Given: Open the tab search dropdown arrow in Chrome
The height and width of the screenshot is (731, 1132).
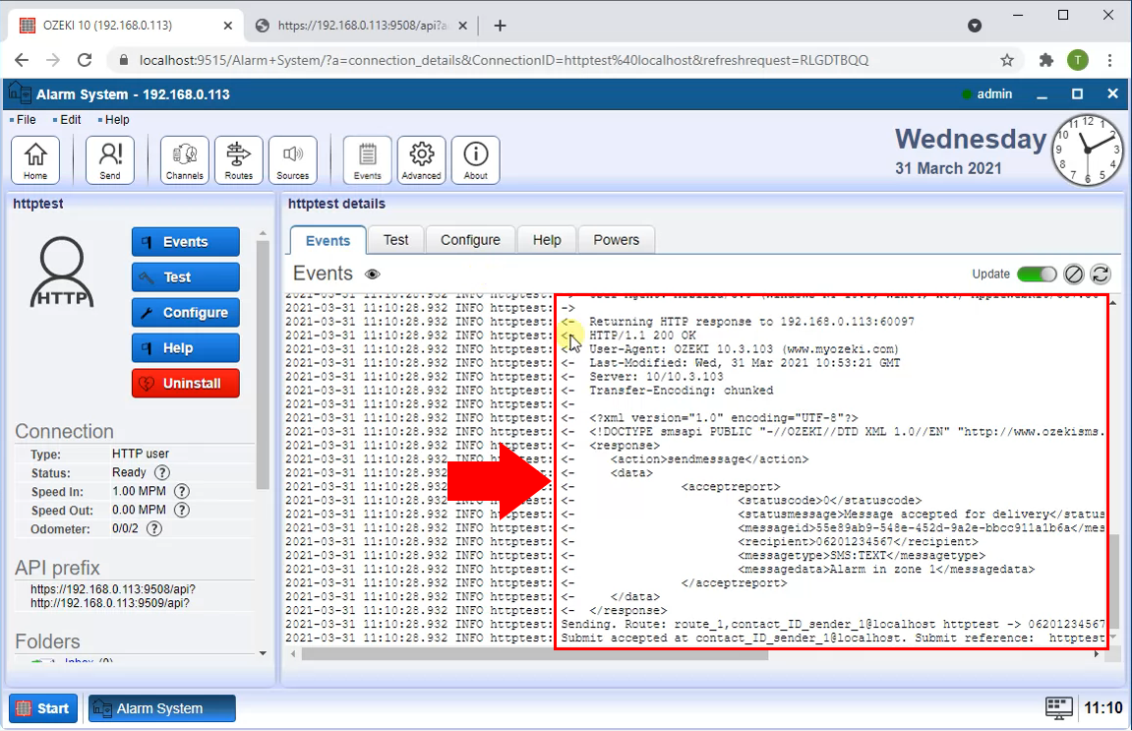Looking at the screenshot, I should [x=975, y=26].
